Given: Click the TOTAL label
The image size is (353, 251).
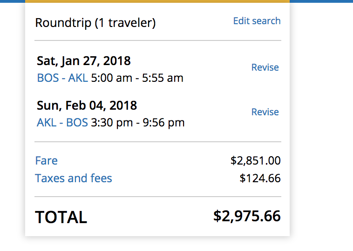Looking at the screenshot, I should coord(61,217).
